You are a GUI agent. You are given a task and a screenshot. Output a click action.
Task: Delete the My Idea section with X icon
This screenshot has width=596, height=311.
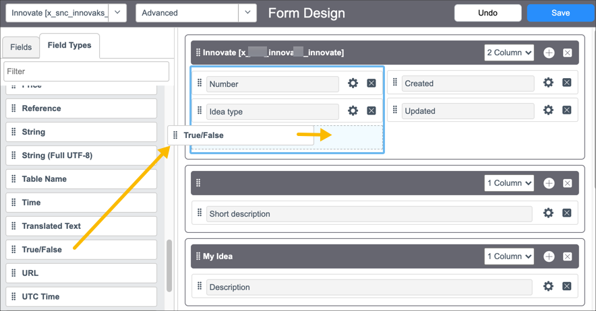click(x=568, y=256)
